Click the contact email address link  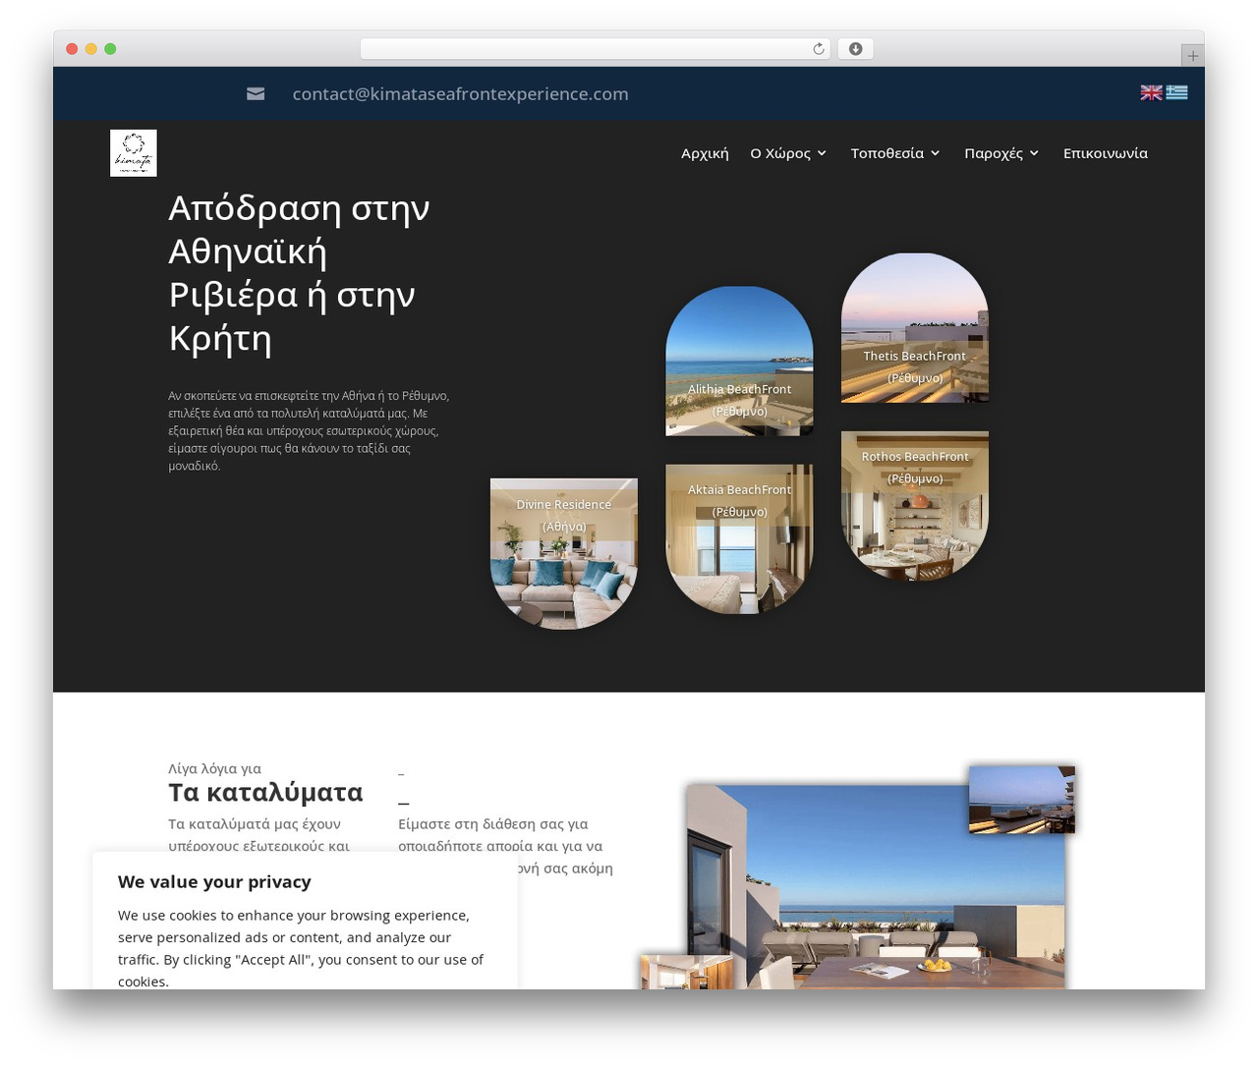click(x=460, y=93)
